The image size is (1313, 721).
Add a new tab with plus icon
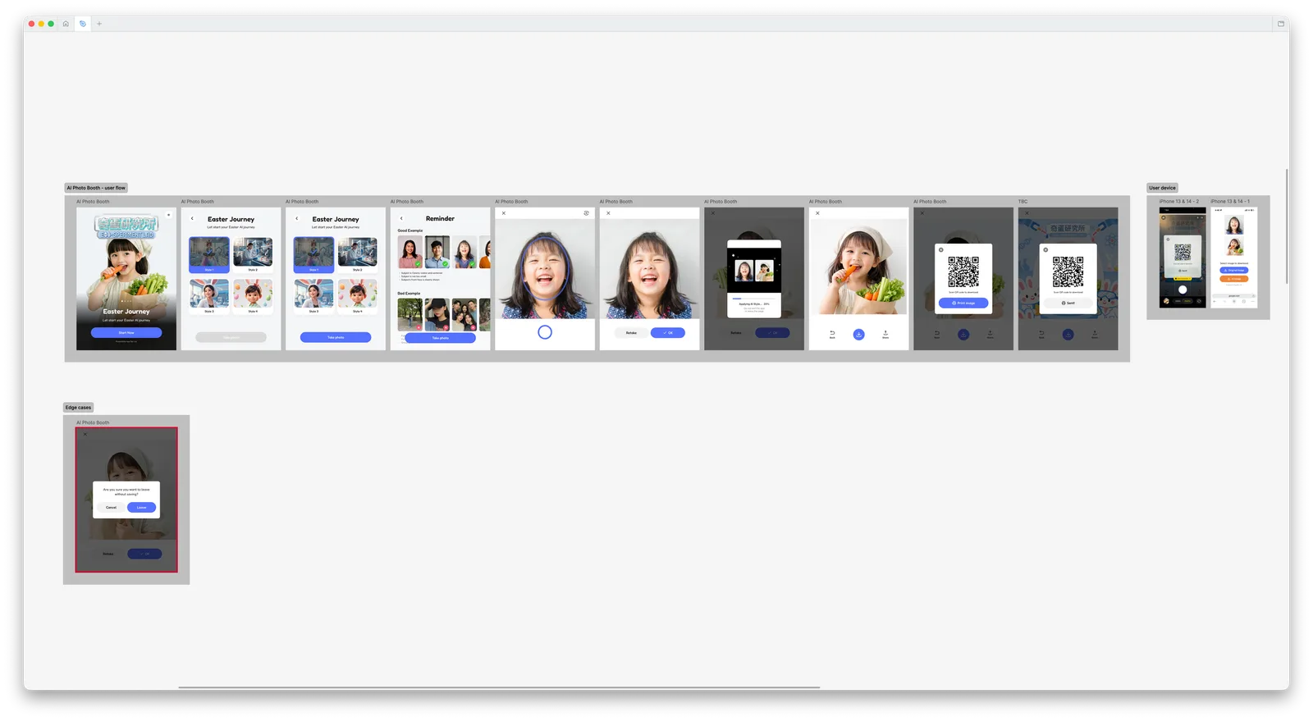(99, 24)
